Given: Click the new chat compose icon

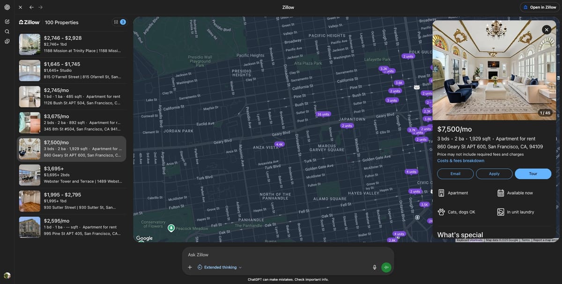Looking at the screenshot, I should [7, 21].
